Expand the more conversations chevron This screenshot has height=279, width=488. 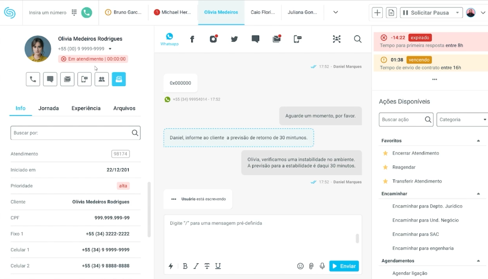click(x=336, y=12)
